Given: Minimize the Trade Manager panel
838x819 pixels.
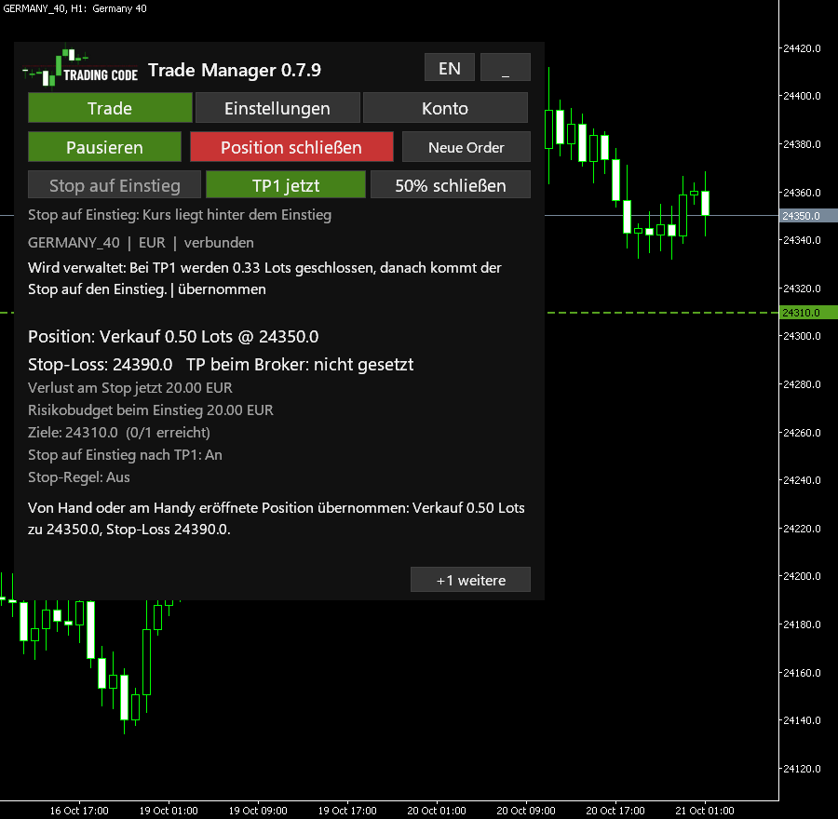Looking at the screenshot, I should click(x=505, y=67).
